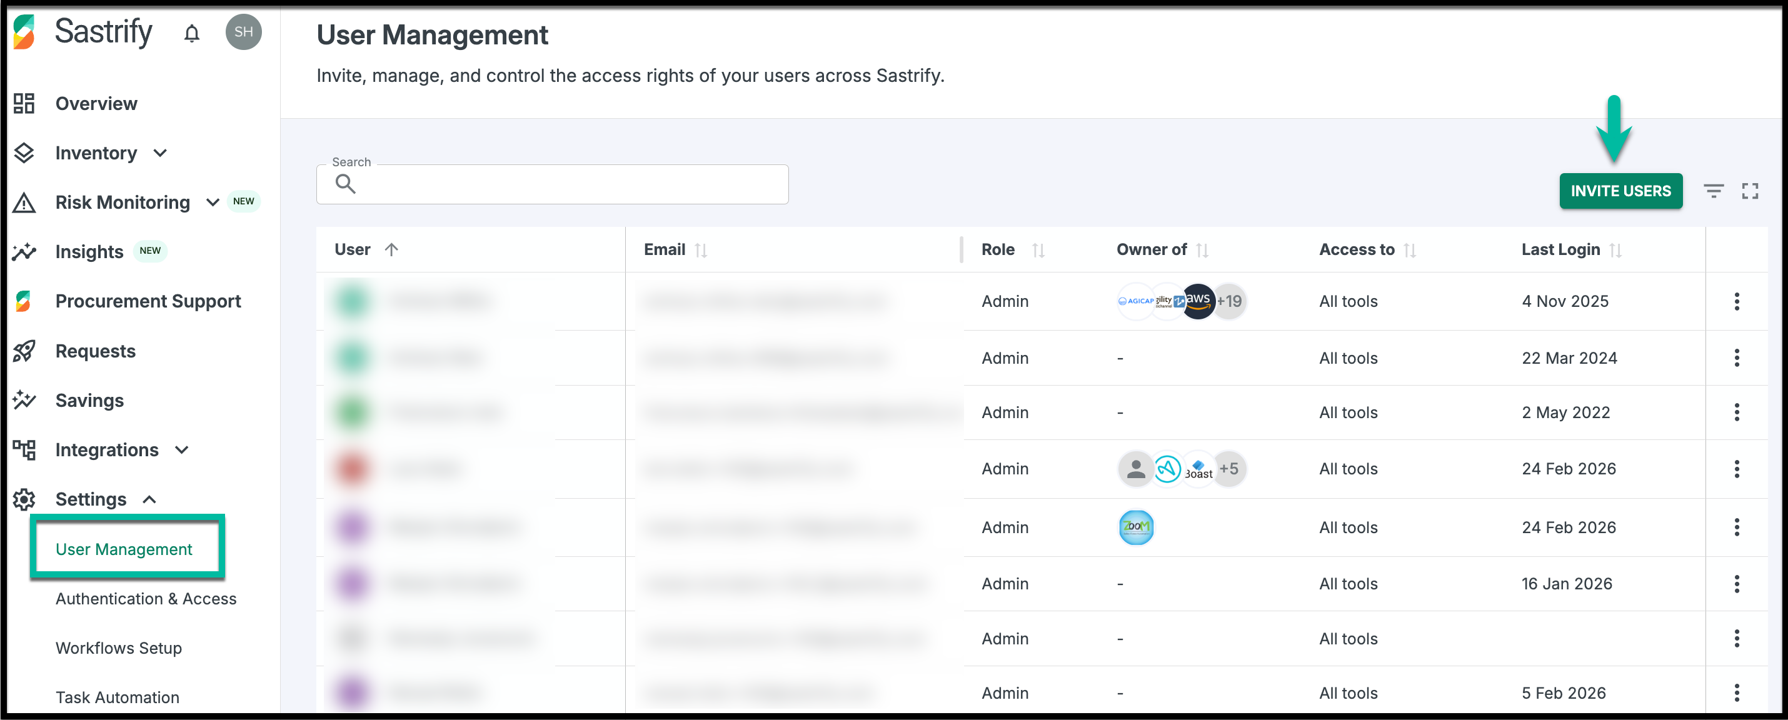Click the SH profile avatar
Viewport: 1788px width, 720px height.
[x=243, y=32]
